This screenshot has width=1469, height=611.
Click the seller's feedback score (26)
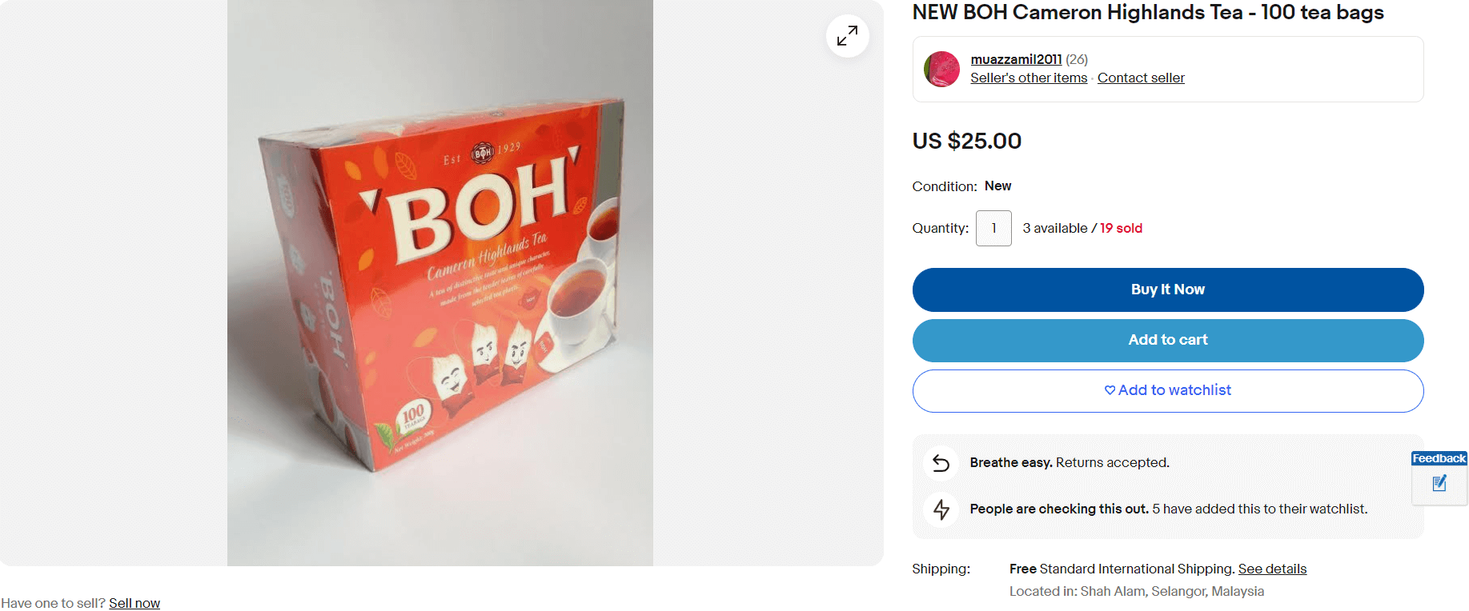(x=1077, y=59)
